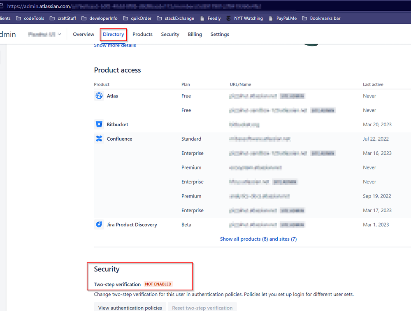The image size is (411, 311).
Task: Open the codeTools bookmark folder
Action: click(30, 19)
